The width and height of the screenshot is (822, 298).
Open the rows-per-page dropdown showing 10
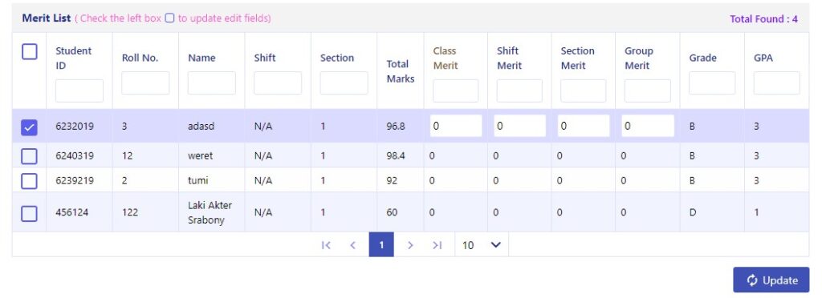click(482, 245)
